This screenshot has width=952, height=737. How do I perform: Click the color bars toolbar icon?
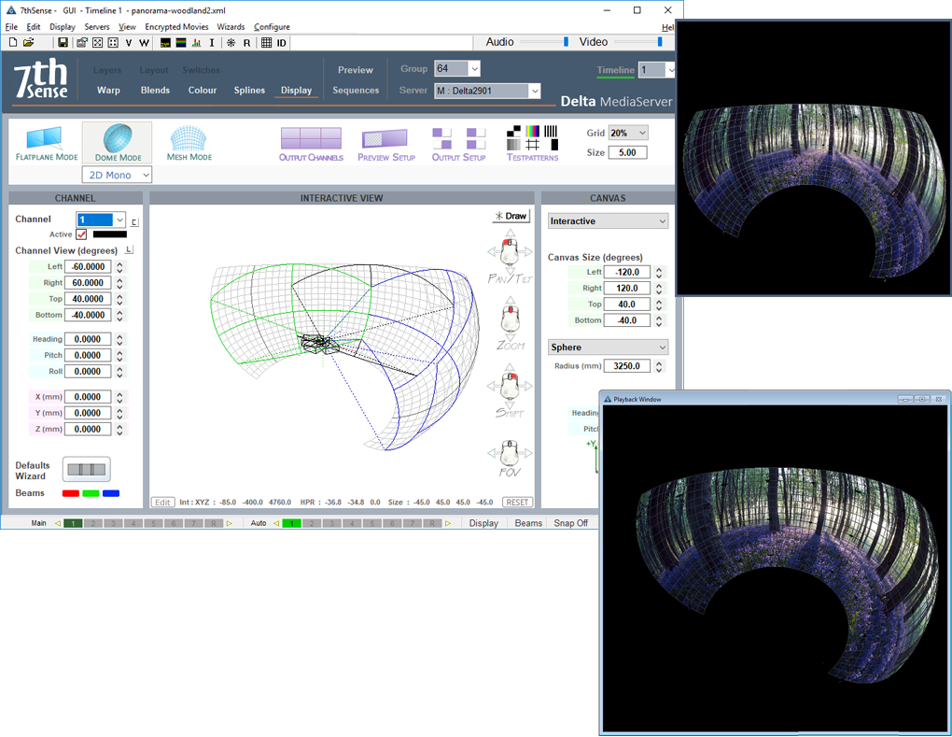coord(180,43)
